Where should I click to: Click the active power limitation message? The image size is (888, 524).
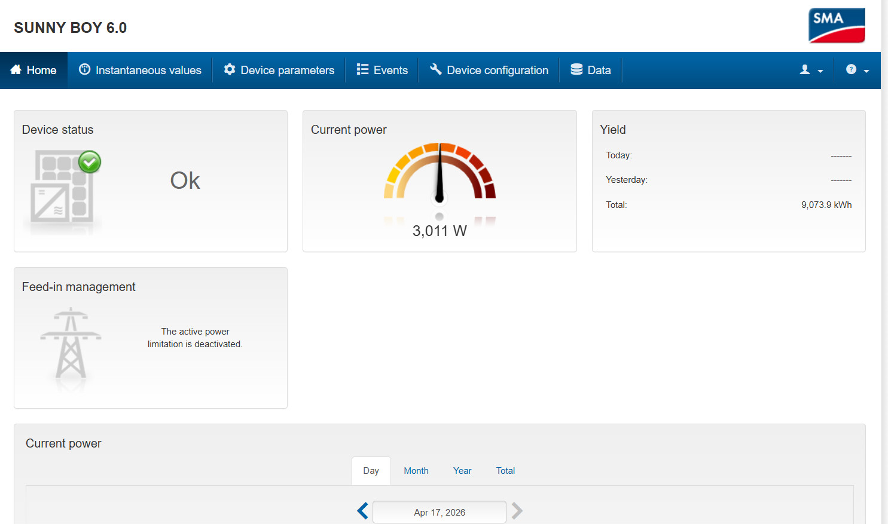pyautogui.click(x=195, y=338)
